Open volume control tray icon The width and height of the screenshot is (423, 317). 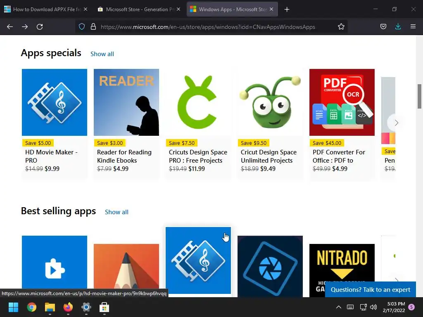click(373, 307)
